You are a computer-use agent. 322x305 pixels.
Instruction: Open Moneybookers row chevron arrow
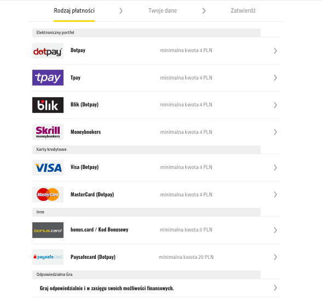pyautogui.click(x=275, y=132)
